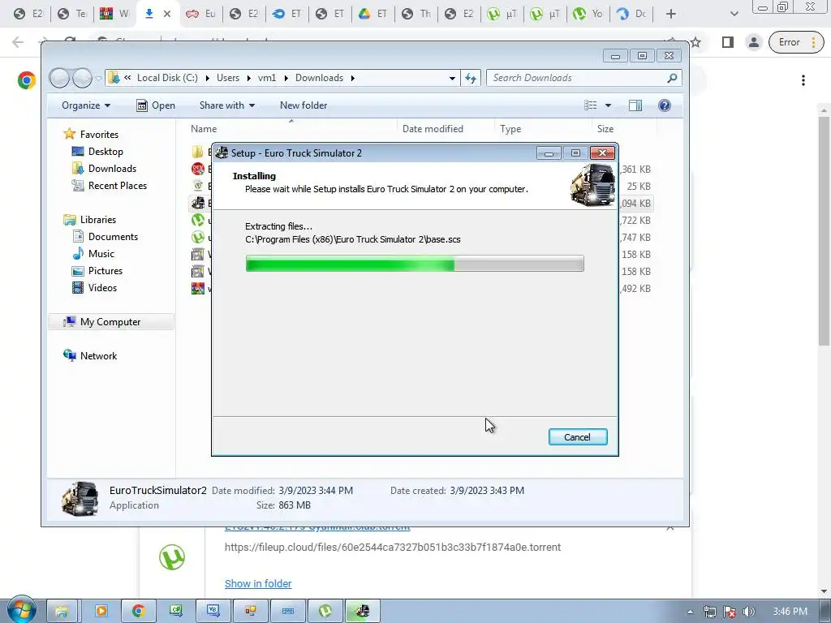Click the 3:46 PM taskbar clock
831x623 pixels.
[x=790, y=612]
